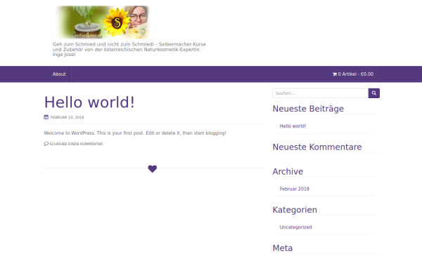
Task: Click the calendar icon beside post date
Action: click(46, 117)
